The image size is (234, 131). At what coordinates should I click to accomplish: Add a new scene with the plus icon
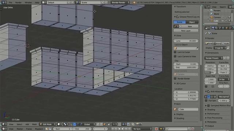tap(103, 3)
